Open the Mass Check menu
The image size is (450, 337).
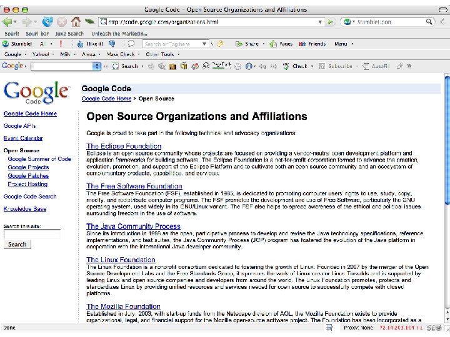coord(123,54)
